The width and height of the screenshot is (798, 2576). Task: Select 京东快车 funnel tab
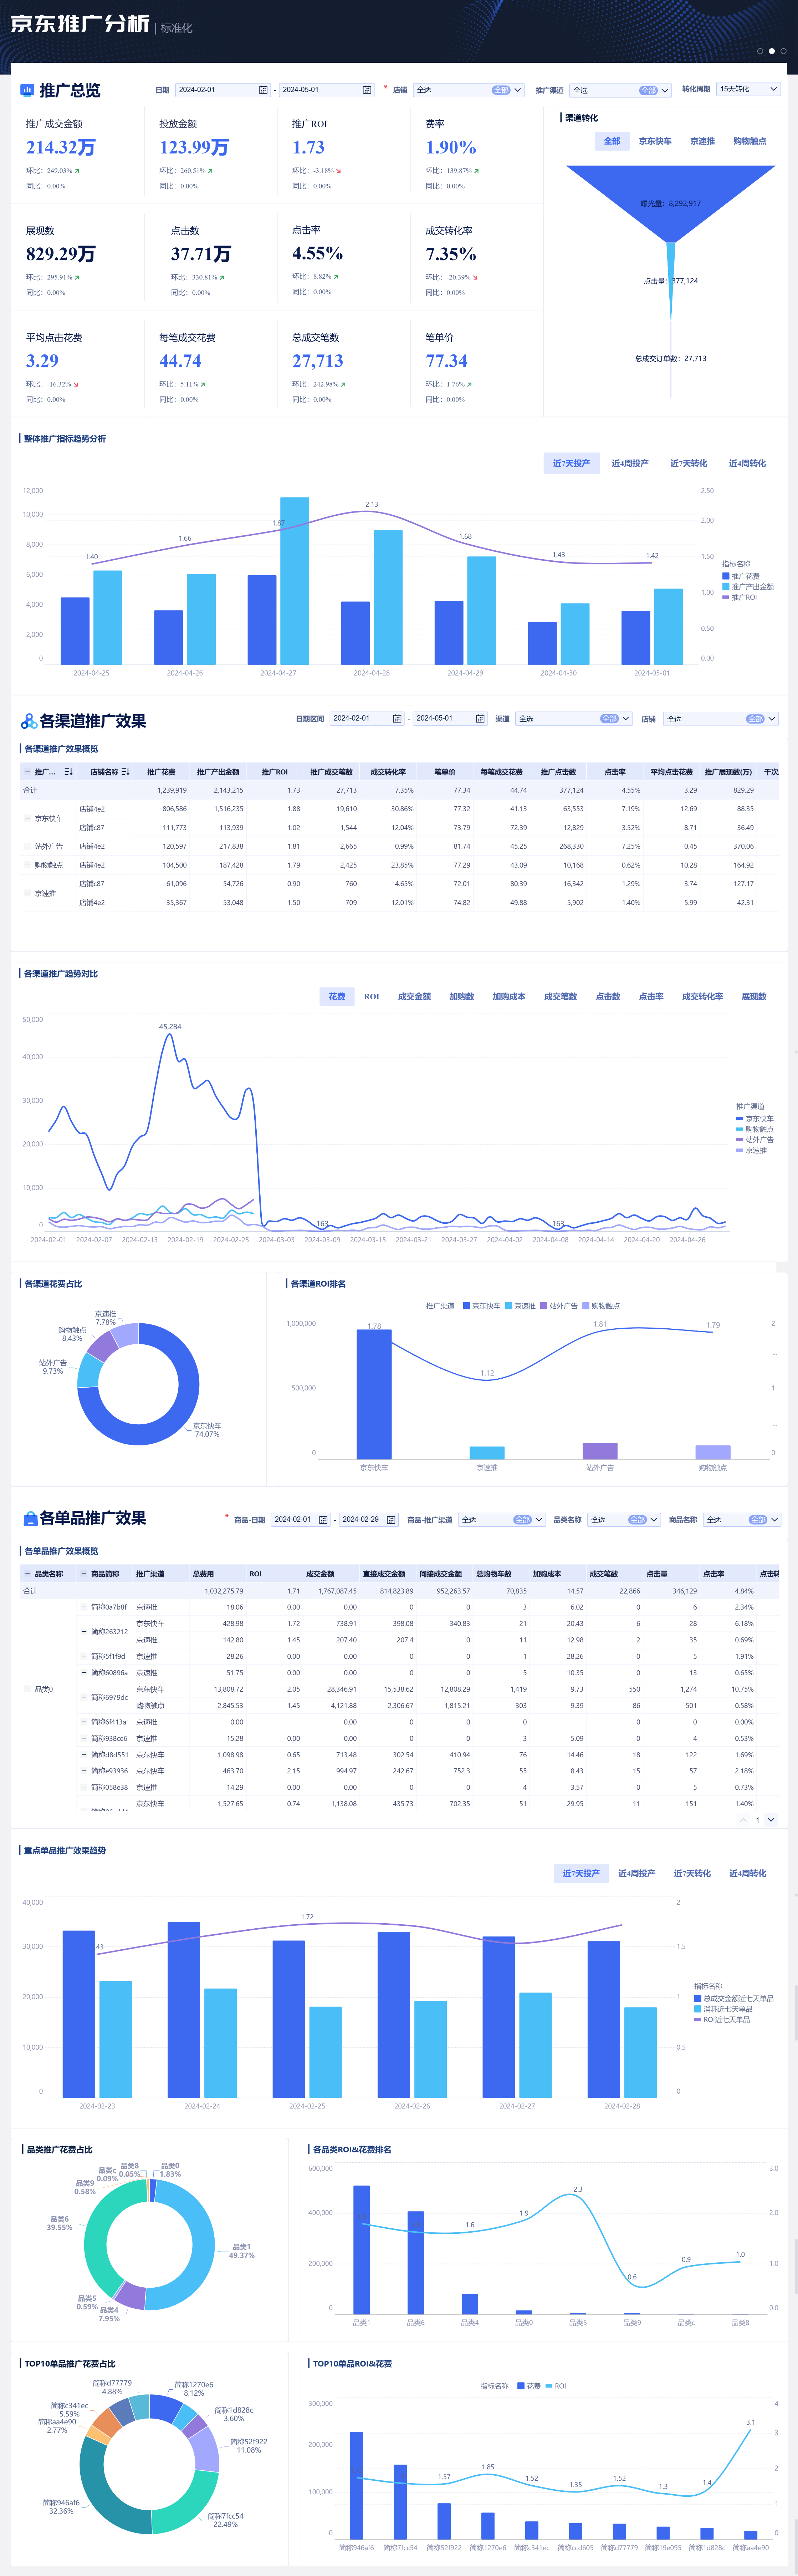655,141
